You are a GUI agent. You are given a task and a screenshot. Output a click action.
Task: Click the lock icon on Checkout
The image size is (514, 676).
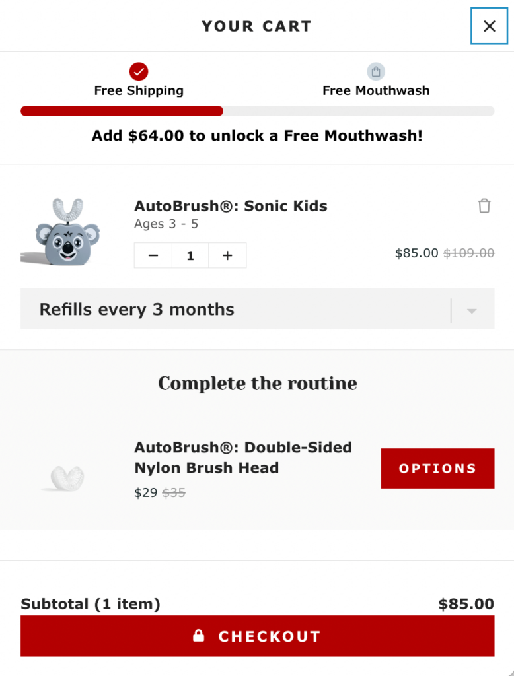click(198, 636)
